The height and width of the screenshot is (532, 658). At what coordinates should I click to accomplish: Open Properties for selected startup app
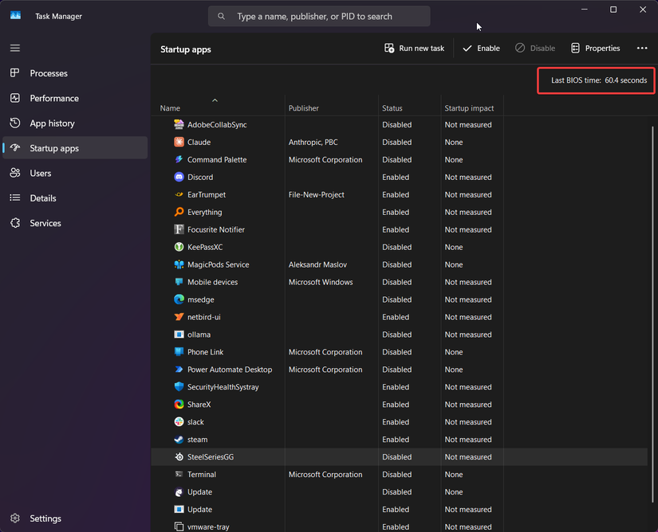pyautogui.click(x=596, y=48)
